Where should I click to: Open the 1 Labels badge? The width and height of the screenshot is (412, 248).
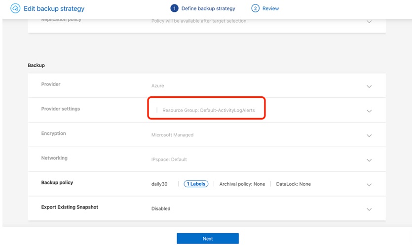click(x=196, y=184)
